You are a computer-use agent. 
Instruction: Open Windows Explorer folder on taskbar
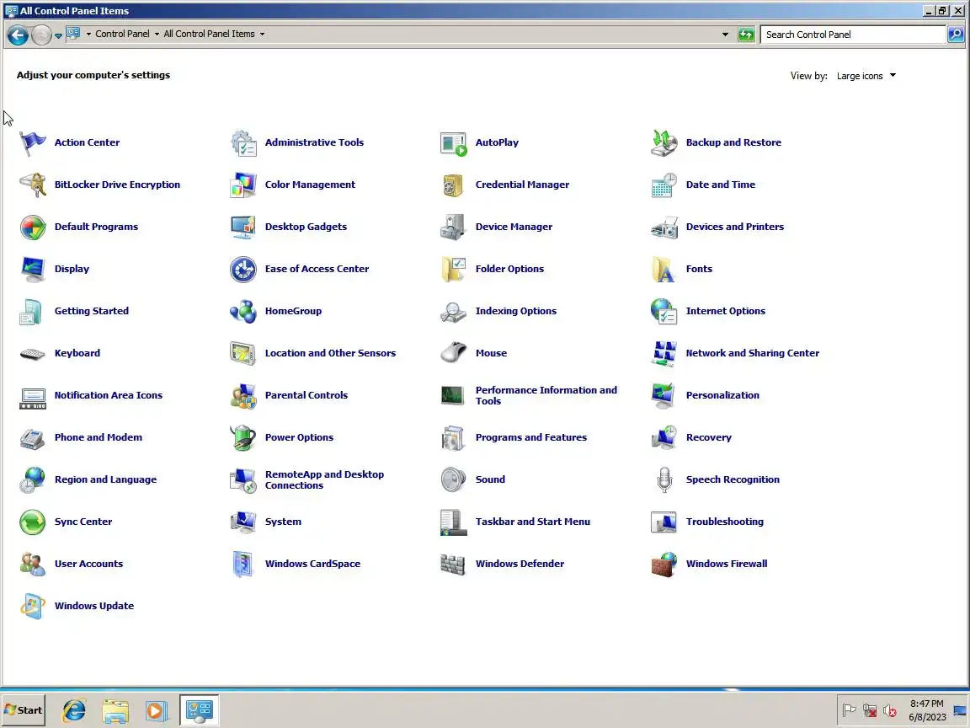(115, 710)
